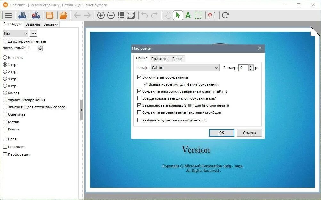This screenshot has width=321, height=200.
Task: Enable the Поля checkbox
Action: tap(5, 139)
